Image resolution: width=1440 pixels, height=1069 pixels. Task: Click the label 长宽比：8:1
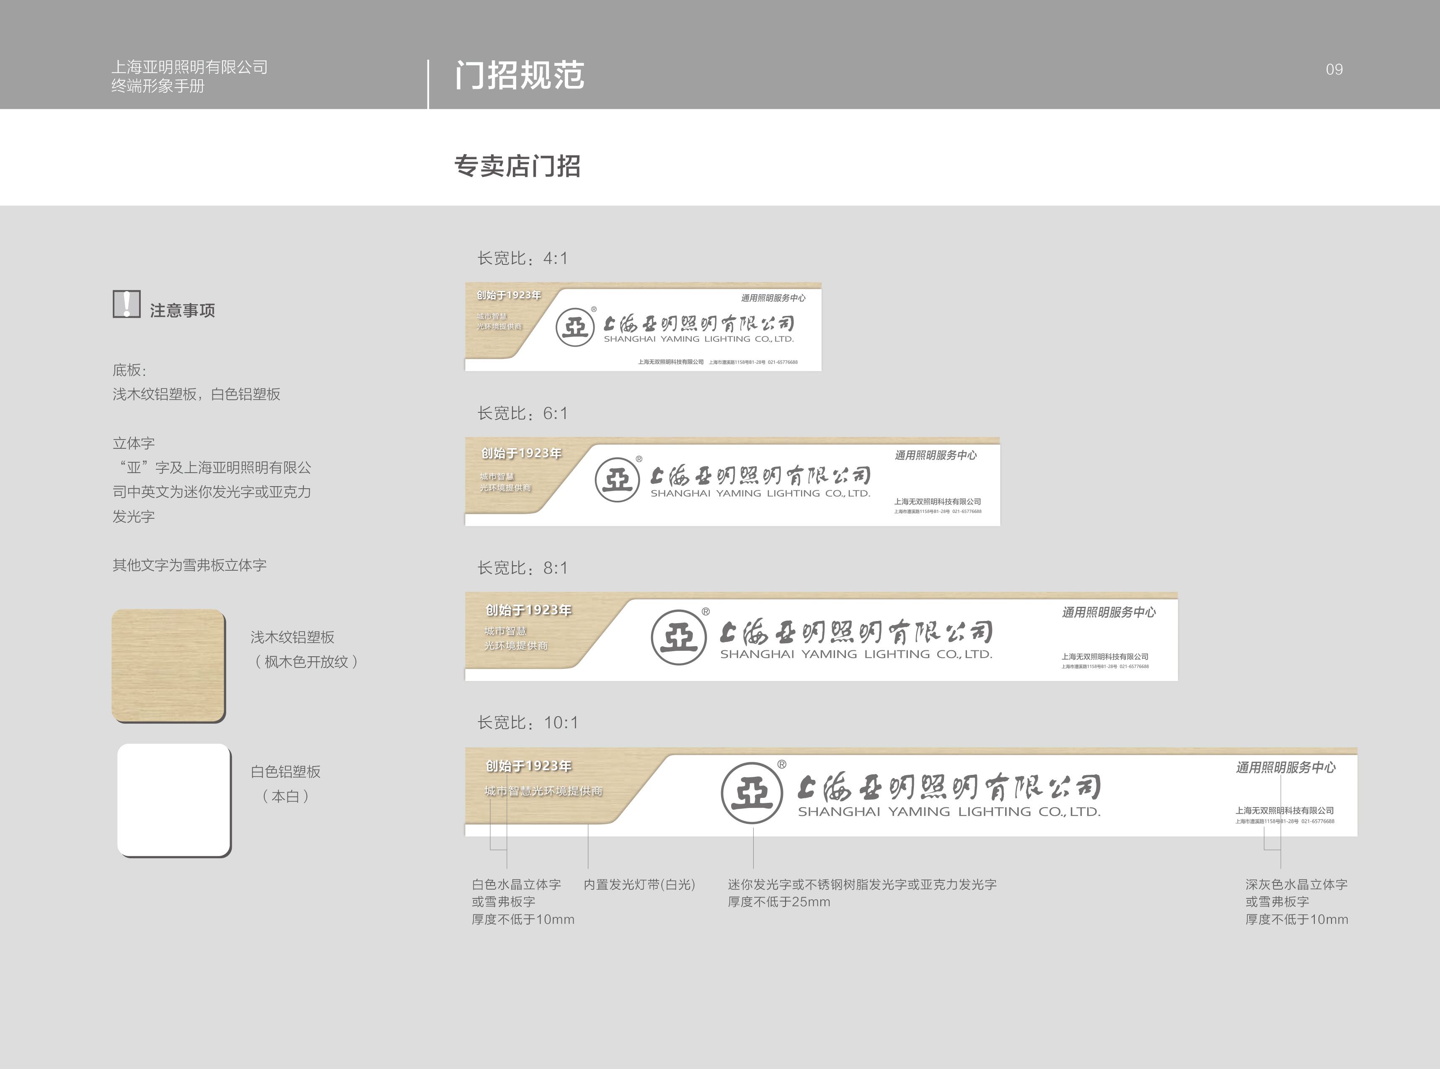[523, 568]
